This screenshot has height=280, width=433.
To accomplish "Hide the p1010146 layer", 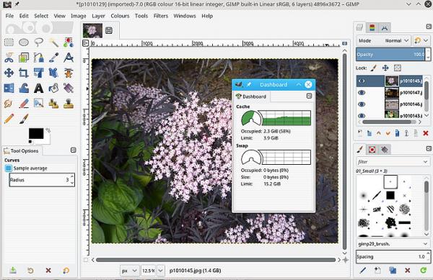I will pos(362,104).
